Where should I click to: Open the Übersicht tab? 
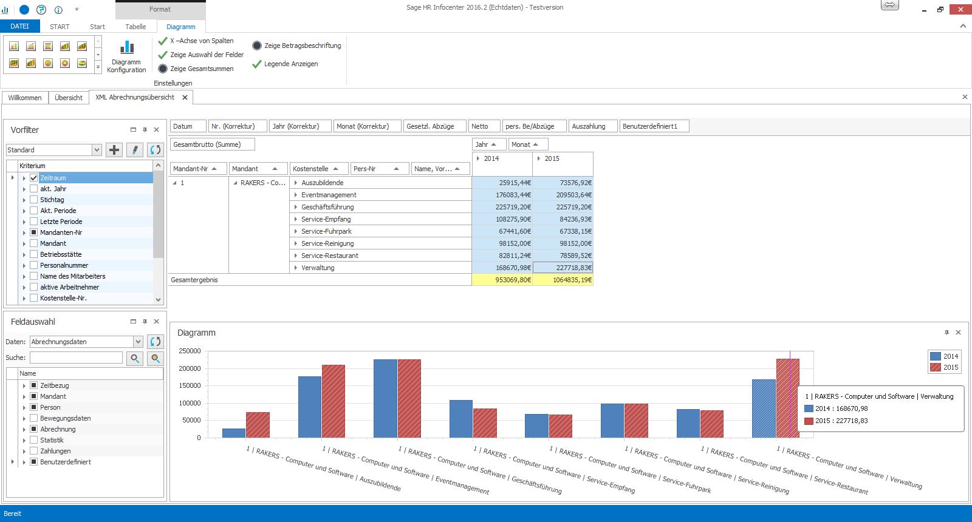pyautogui.click(x=68, y=98)
